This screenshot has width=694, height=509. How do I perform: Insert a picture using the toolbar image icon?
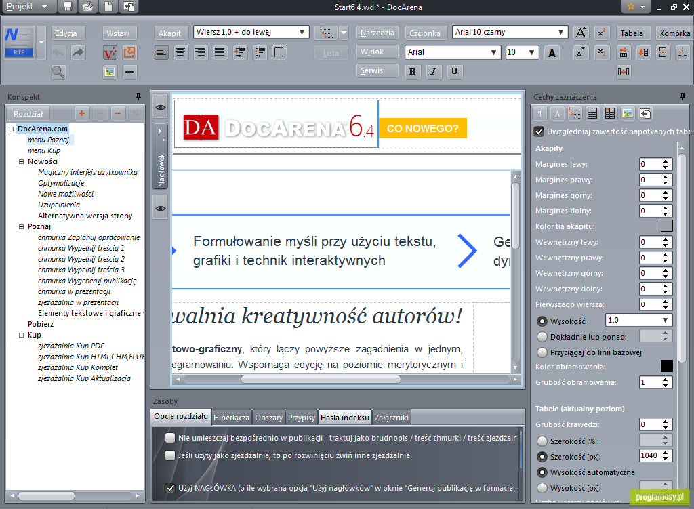tap(110, 72)
